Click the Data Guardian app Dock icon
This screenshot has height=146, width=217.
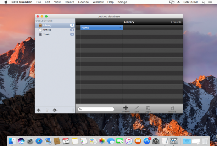tap(174, 141)
